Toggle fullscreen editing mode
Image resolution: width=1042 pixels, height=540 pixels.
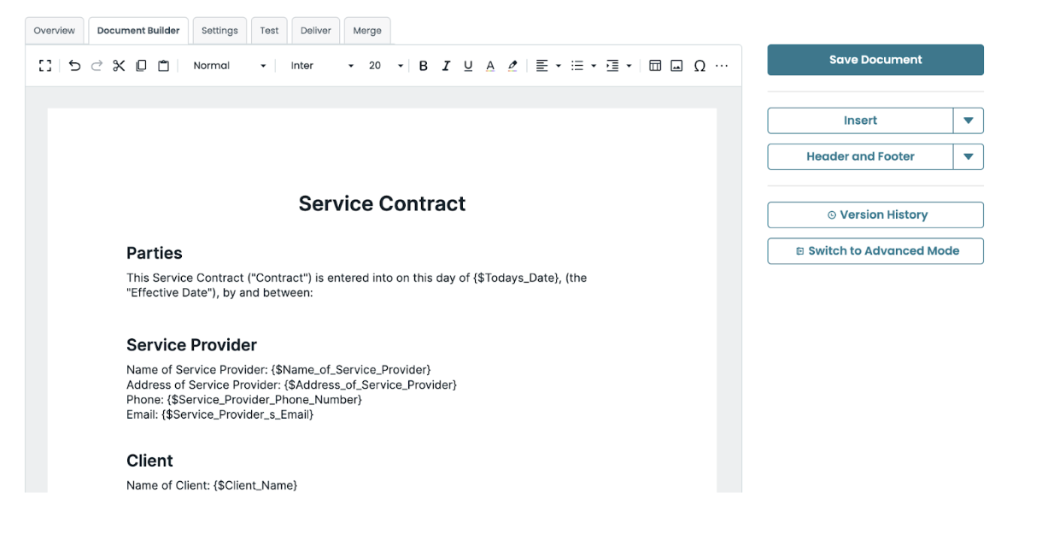click(x=45, y=64)
